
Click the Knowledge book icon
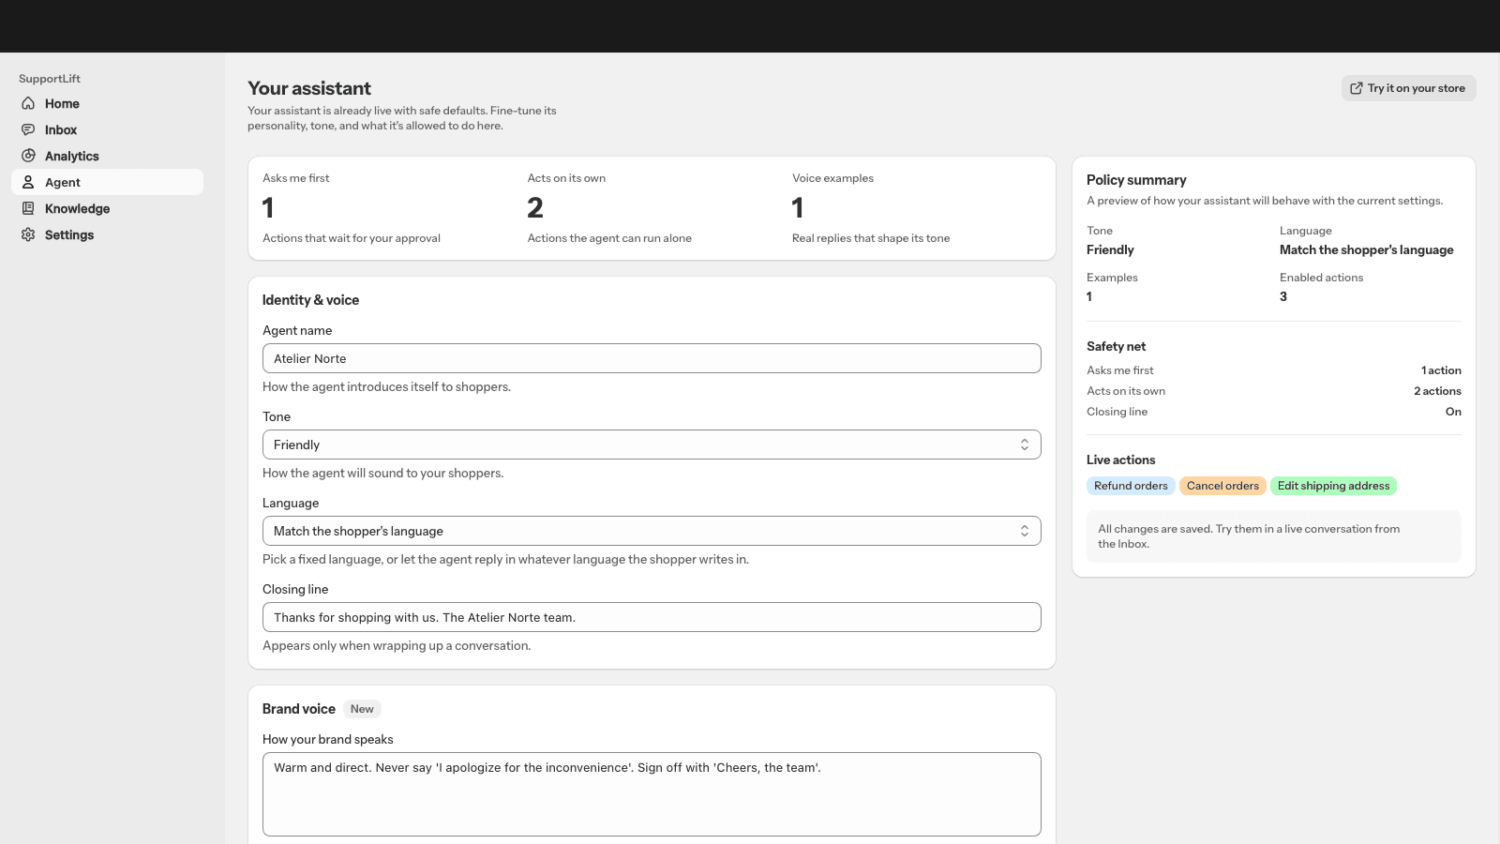pyautogui.click(x=28, y=208)
